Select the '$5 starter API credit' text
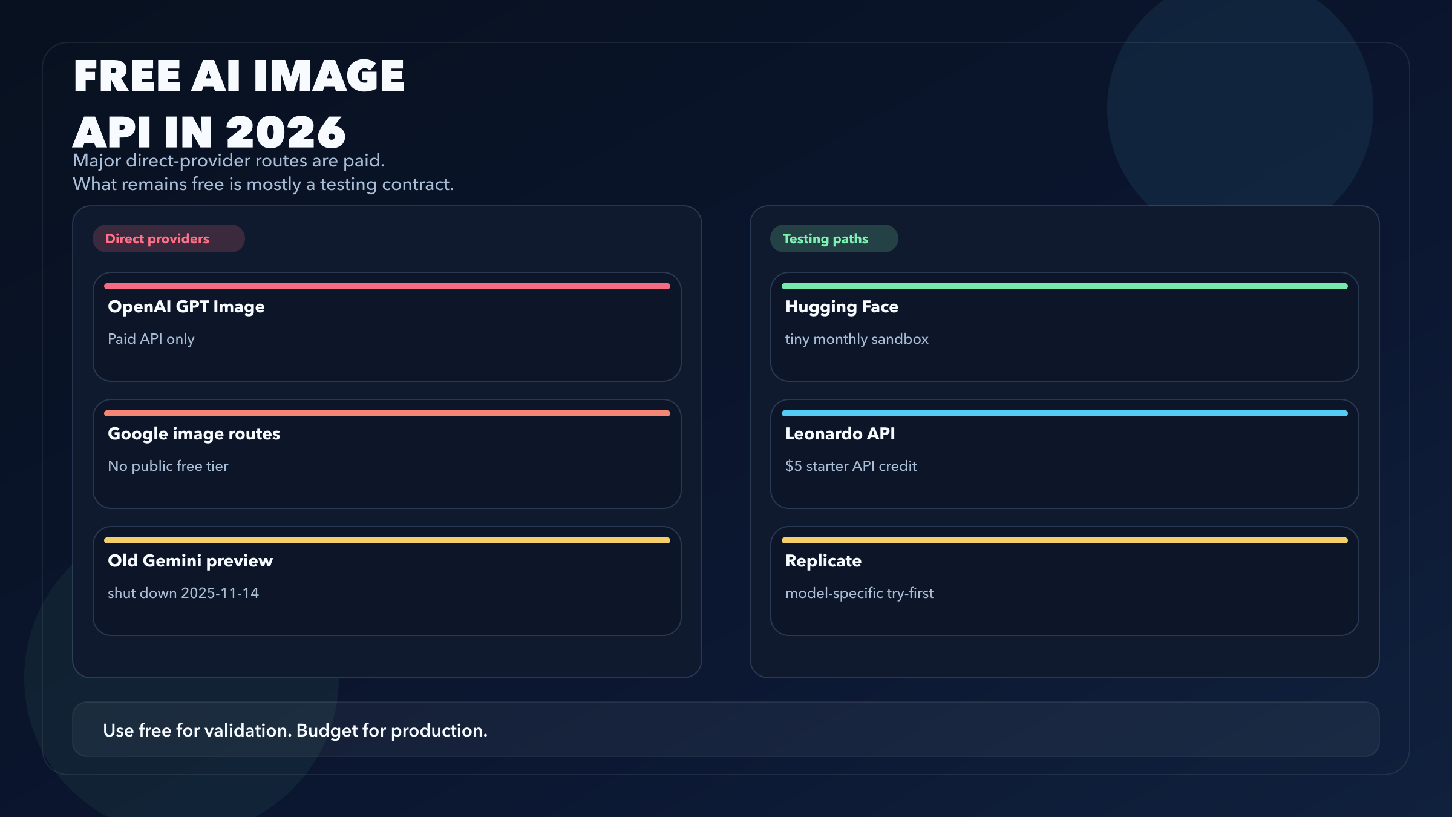Viewport: 1452px width, 817px height. pos(851,466)
